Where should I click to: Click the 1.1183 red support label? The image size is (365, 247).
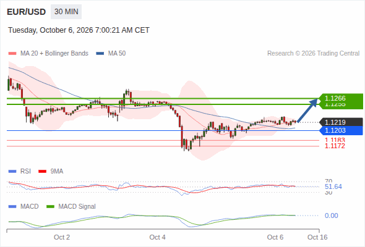pos(335,140)
